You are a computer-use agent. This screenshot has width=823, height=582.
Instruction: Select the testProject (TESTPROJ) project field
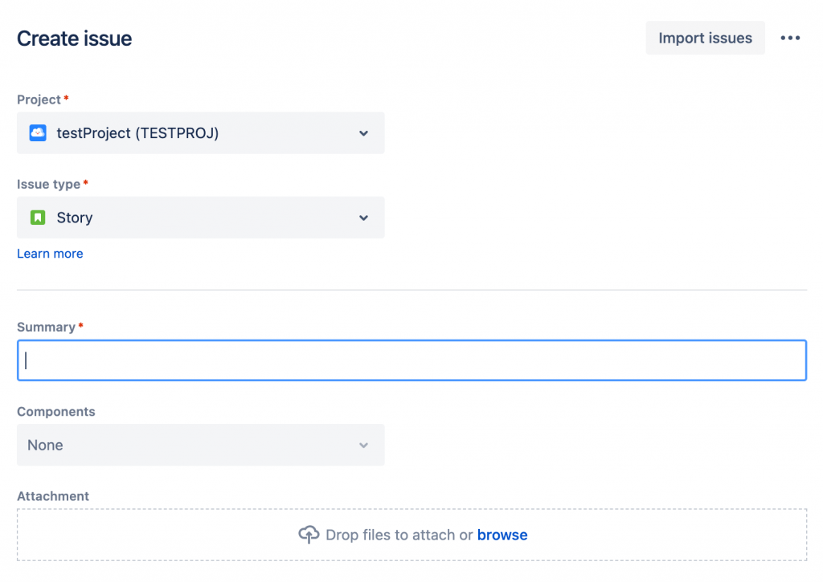tap(201, 133)
